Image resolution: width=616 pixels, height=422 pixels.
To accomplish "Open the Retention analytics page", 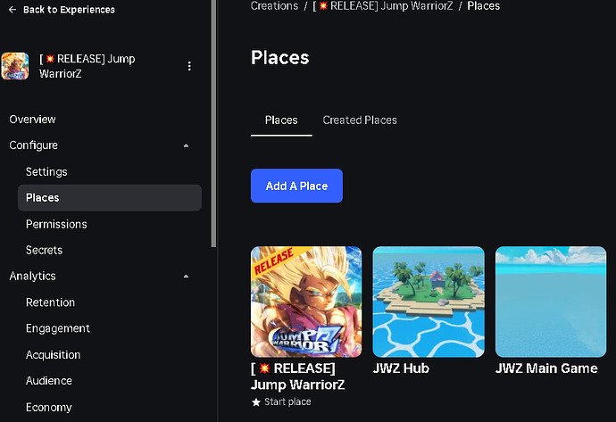I will pyautogui.click(x=50, y=302).
